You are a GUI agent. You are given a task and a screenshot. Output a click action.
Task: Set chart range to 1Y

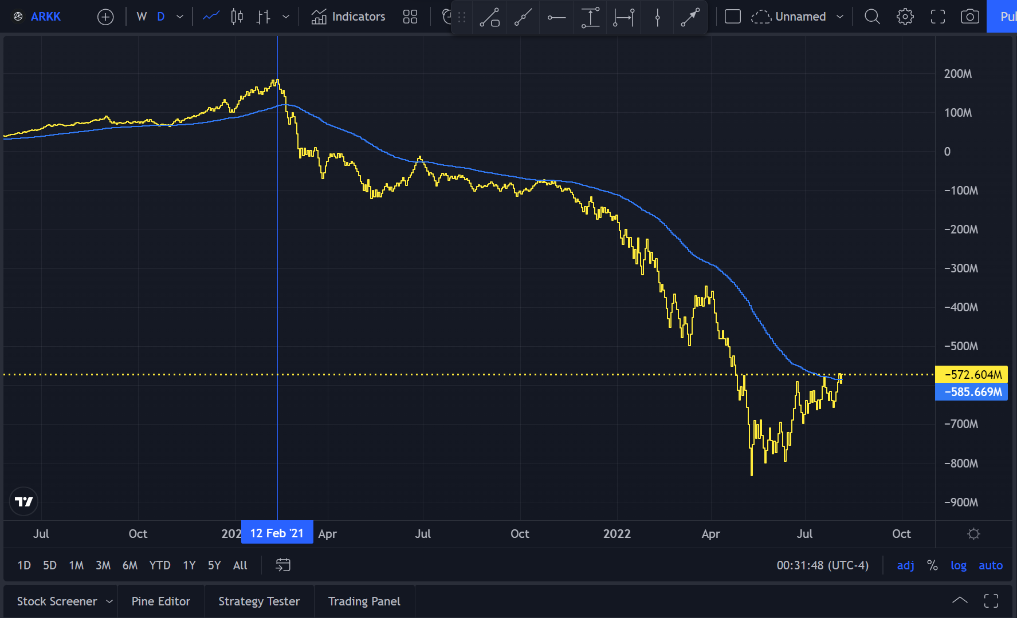(x=189, y=565)
